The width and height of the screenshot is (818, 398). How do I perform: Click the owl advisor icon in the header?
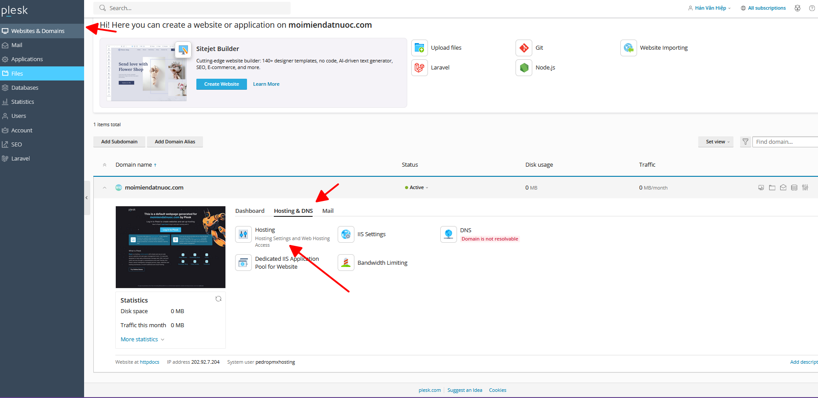point(797,8)
